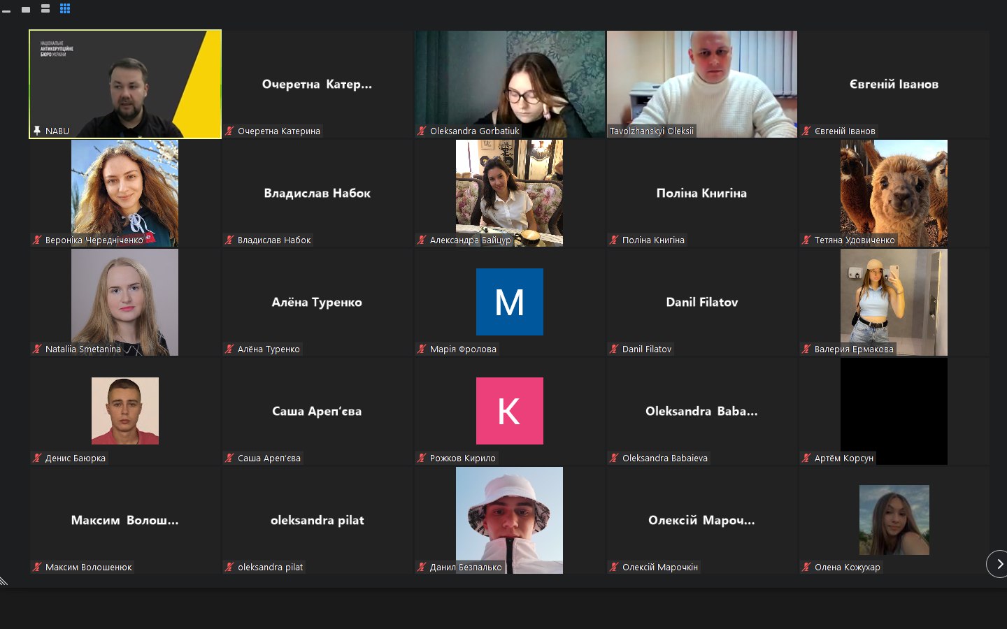
Task: Switch to the blue grid view icon
Action: pos(65,8)
